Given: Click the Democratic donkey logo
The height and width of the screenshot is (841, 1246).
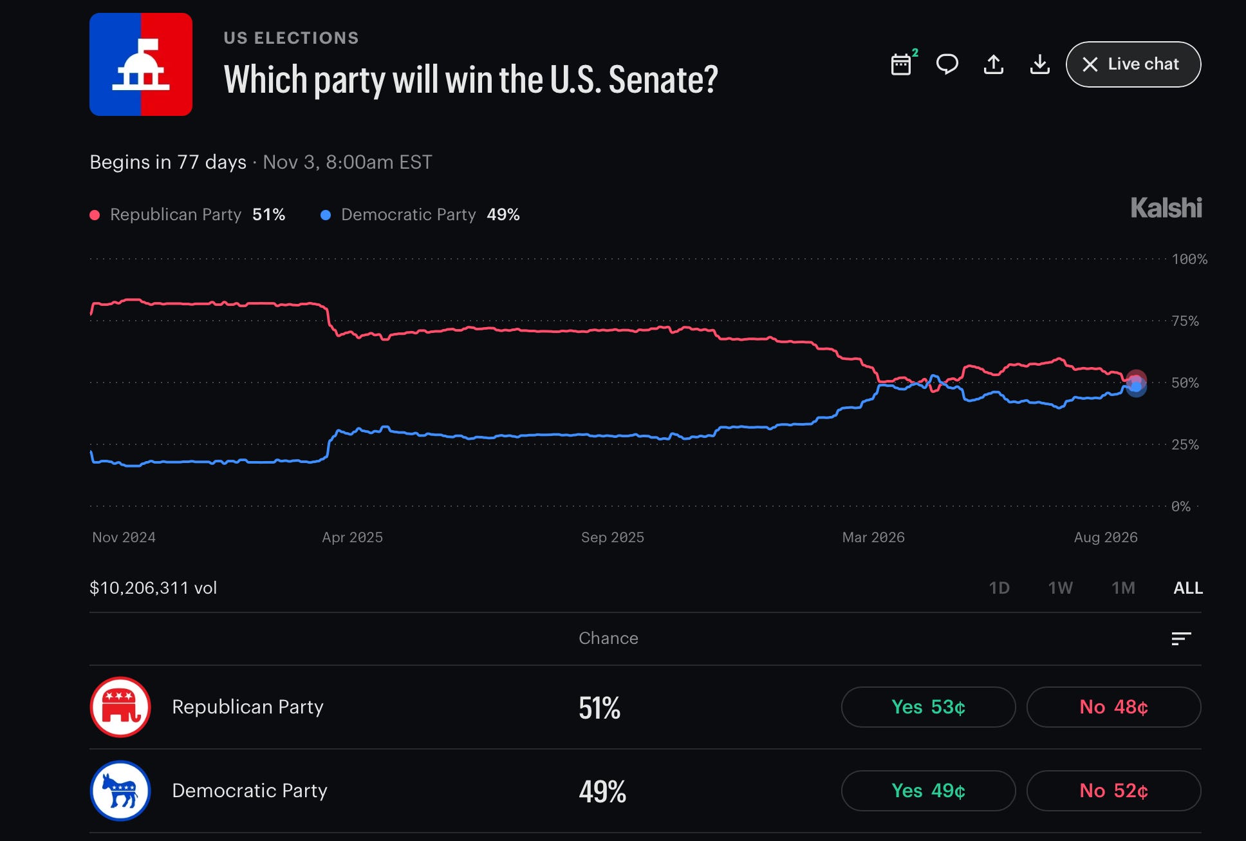Looking at the screenshot, I should point(120,791).
